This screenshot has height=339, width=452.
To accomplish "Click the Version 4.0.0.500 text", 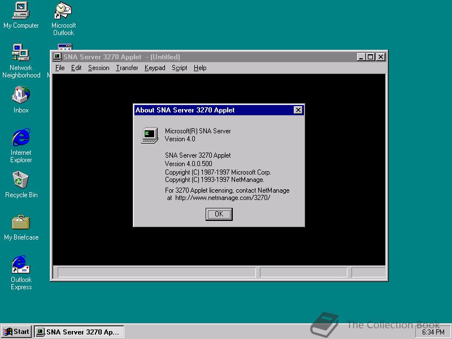I will (x=189, y=164).
